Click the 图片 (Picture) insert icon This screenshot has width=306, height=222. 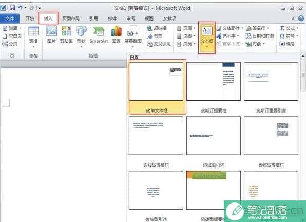point(51,34)
